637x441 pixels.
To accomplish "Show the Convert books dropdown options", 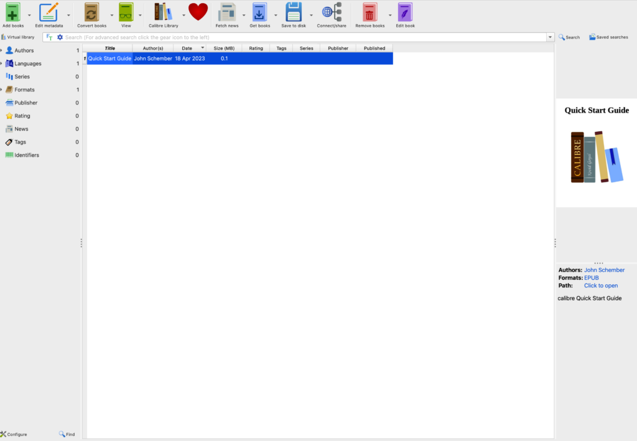I will (x=112, y=16).
